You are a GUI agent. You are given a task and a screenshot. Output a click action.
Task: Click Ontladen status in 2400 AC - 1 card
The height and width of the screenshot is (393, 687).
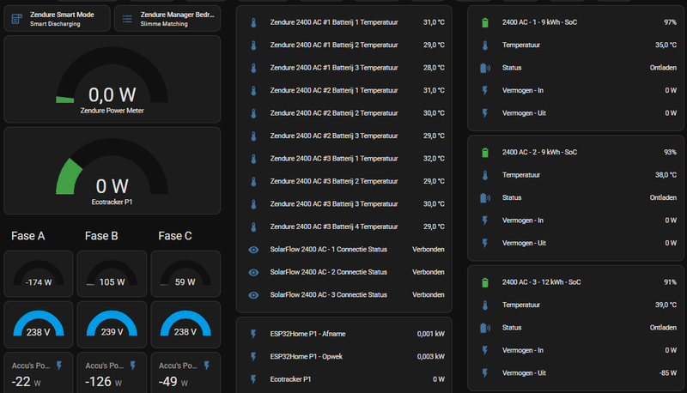click(x=663, y=68)
